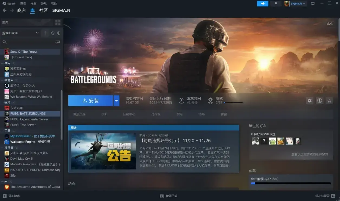Select We Become What We Behold

click(x=30, y=97)
